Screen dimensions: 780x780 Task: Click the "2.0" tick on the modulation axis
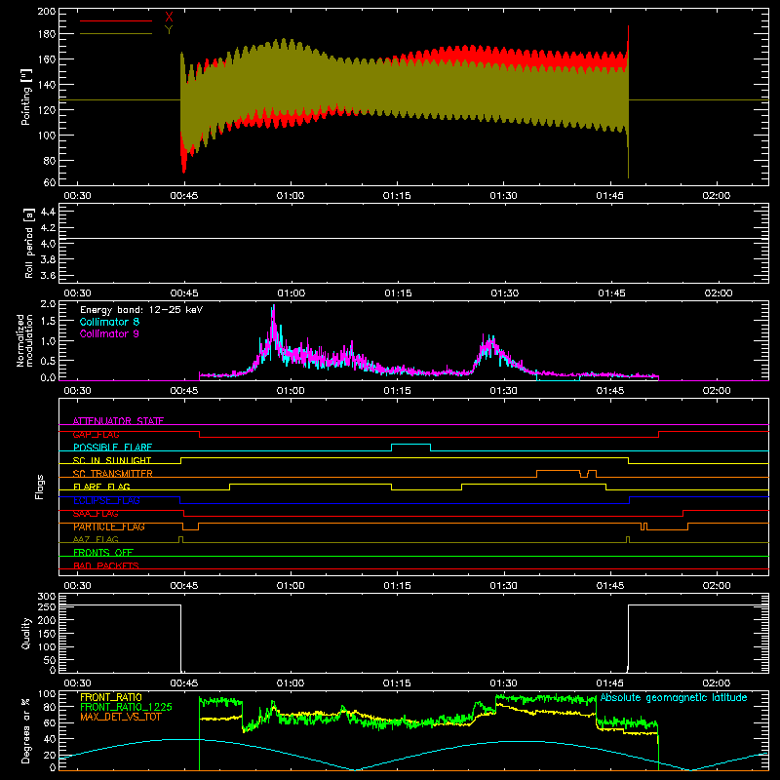click(48, 304)
